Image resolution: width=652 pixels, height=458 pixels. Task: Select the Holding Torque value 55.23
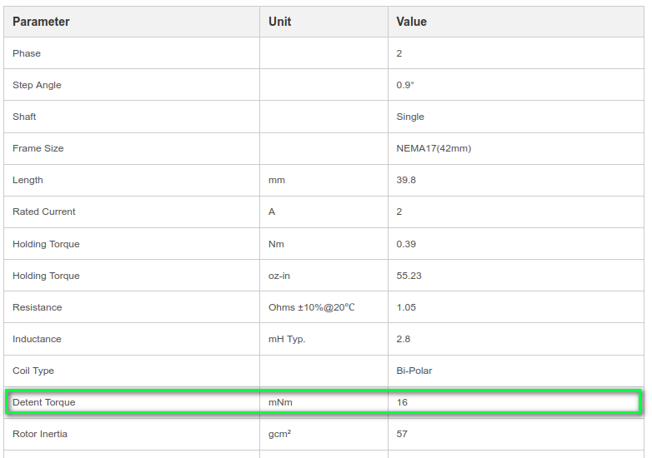pos(409,276)
